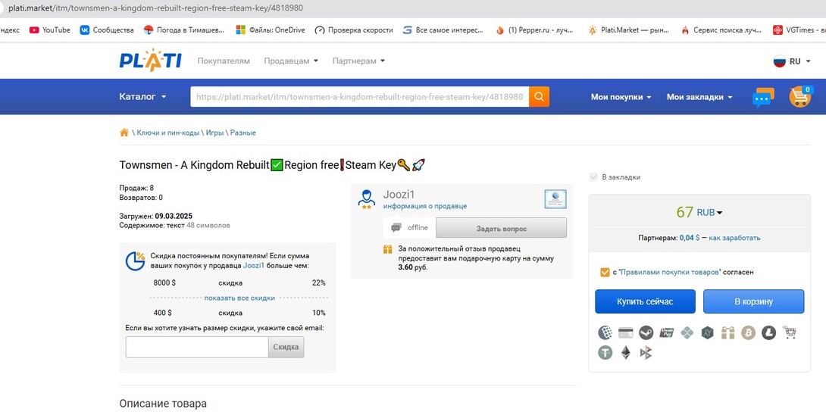Open Мои покупки dropdown
The image size is (826, 412).
(x=621, y=97)
